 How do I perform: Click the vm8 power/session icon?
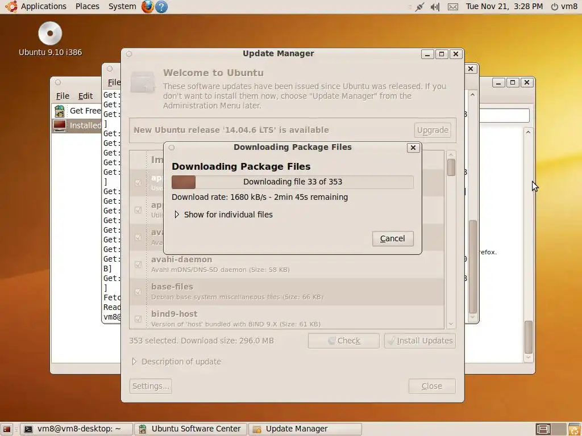554,7
